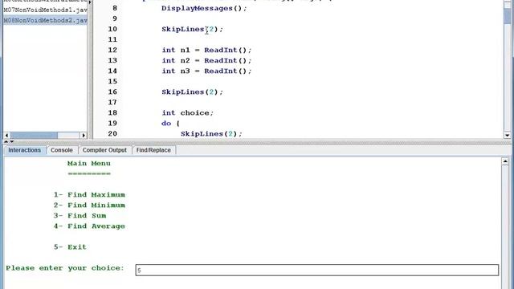Image resolution: width=514 pixels, height=289 pixels.
Task: Switch to the Find/Replace tab
Action: click(153, 150)
